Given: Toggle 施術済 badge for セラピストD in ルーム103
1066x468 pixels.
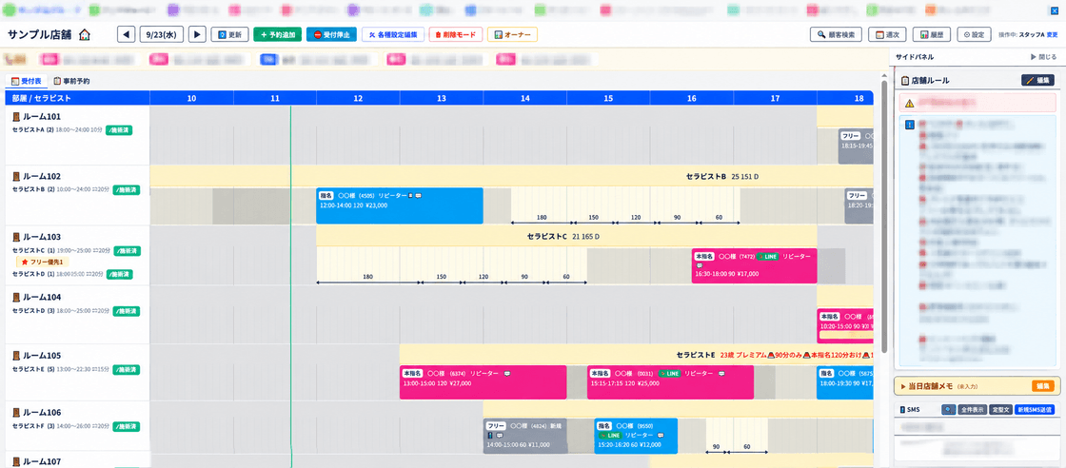Looking at the screenshot, I should [119, 274].
